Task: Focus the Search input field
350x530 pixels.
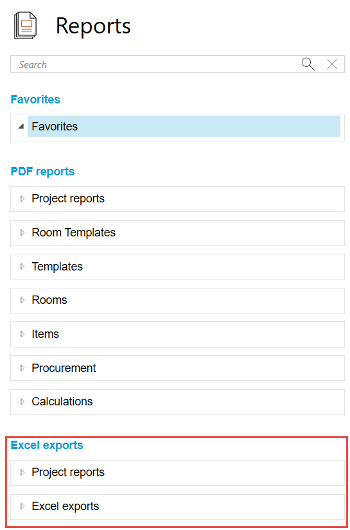Action: pos(155,64)
